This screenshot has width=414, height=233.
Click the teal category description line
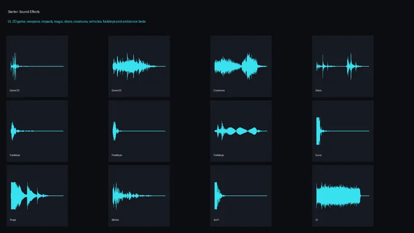77,21
